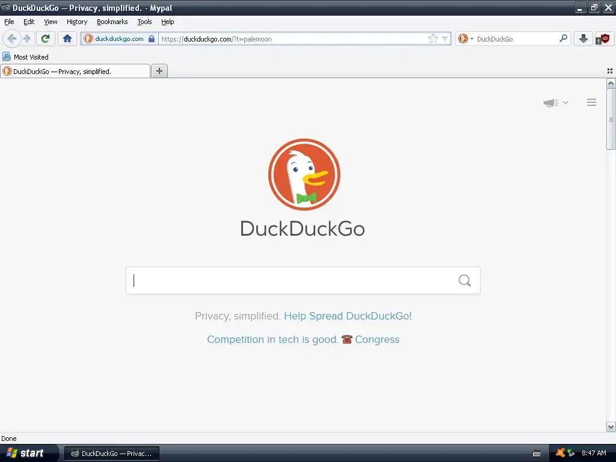Click the DuckDuckGo taskbar window button
This screenshot has height=462, width=616.
pos(111,454)
